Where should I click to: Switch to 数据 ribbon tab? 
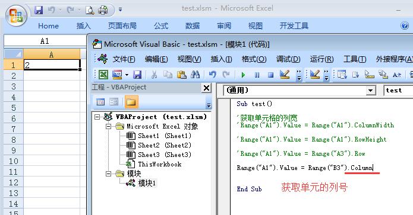pyautogui.click(x=193, y=25)
